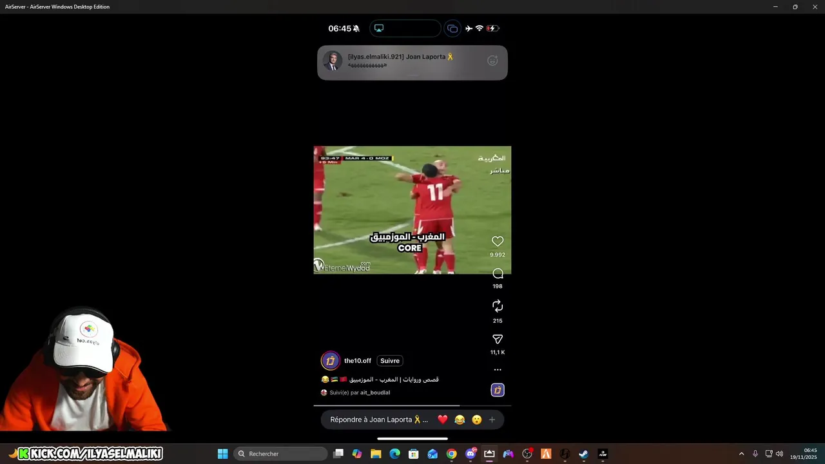Open the three-dot more options
The width and height of the screenshot is (825, 464).
pyautogui.click(x=498, y=370)
